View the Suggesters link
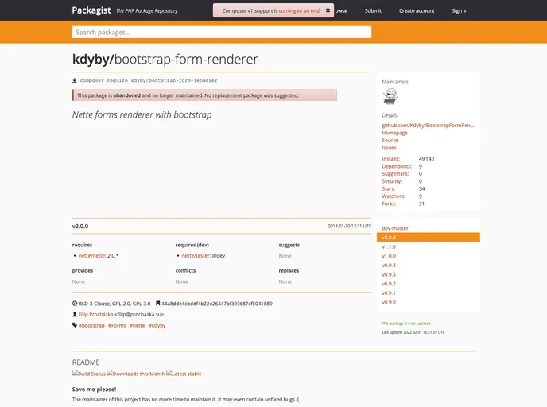This screenshot has height=407, width=547. click(x=395, y=173)
